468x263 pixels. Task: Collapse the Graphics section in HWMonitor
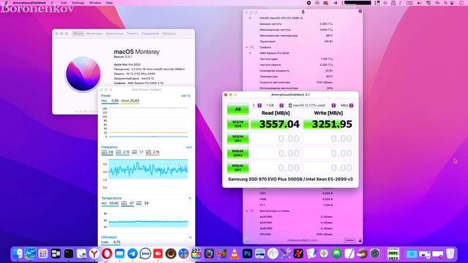(247, 47)
